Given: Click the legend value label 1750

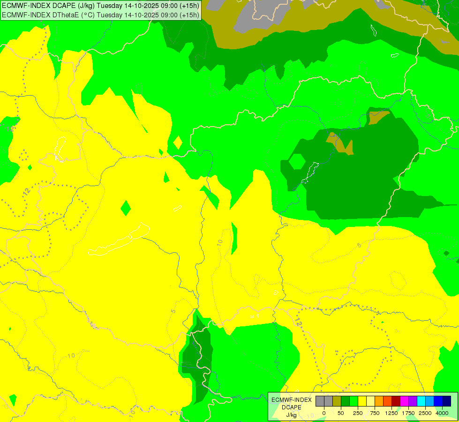Looking at the screenshot, I should (x=408, y=413).
